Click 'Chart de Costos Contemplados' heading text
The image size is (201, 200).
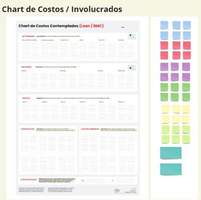(x=48, y=26)
